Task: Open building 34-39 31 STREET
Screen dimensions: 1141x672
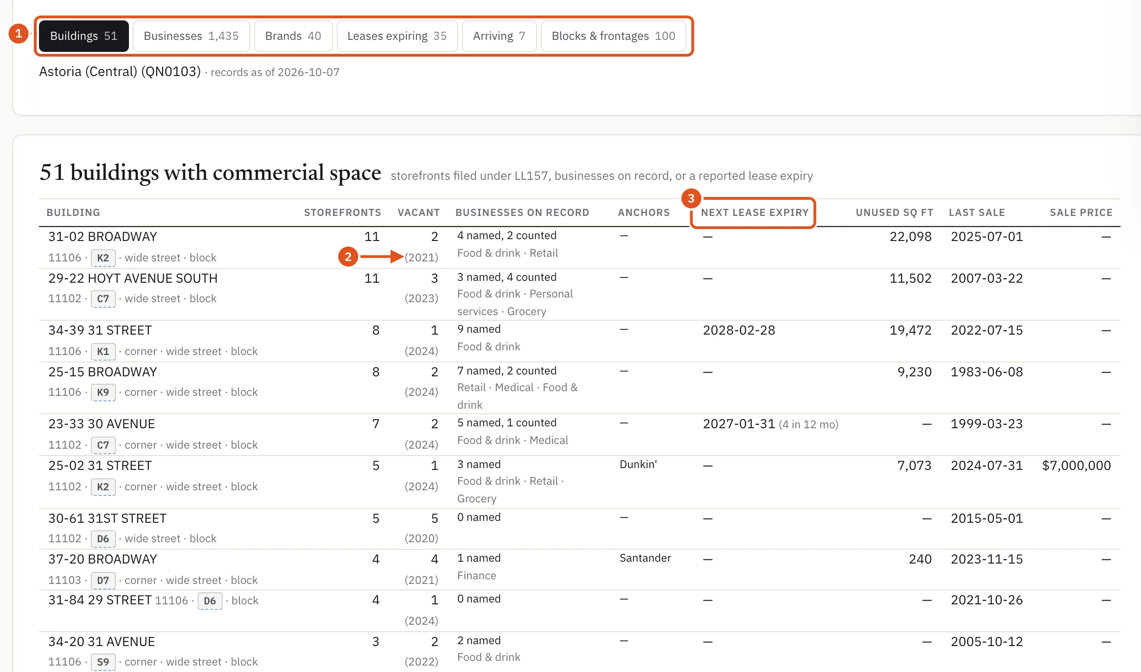Action: click(100, 330)
